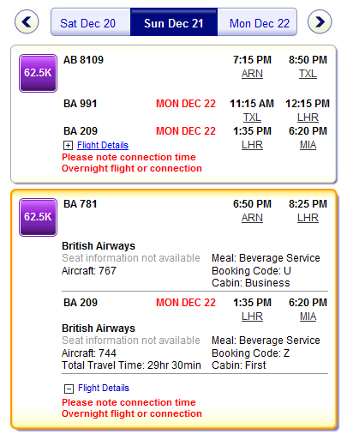
Task: Click the 62.5K badge for BA 781
Action: 38,217
